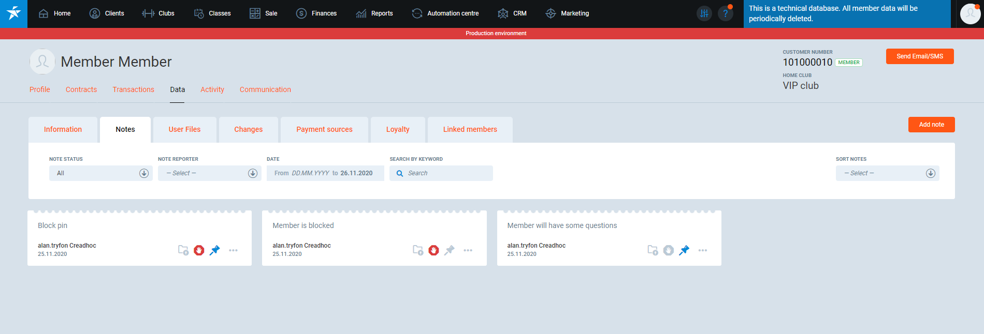This screenshot has width=984, height=334.
Task: Switch to the User Files tab
Action: click(184, 130)
